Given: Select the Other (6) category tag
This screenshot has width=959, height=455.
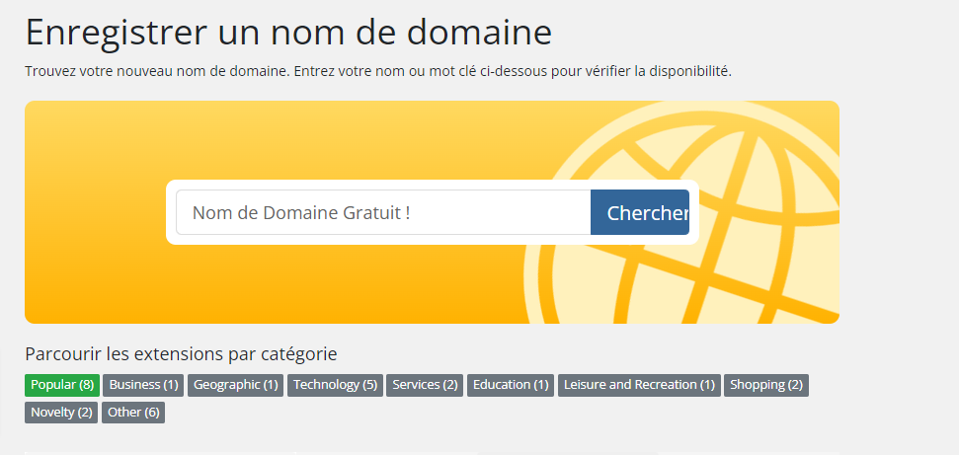Looking at the screenshot, I should [133, 413].
